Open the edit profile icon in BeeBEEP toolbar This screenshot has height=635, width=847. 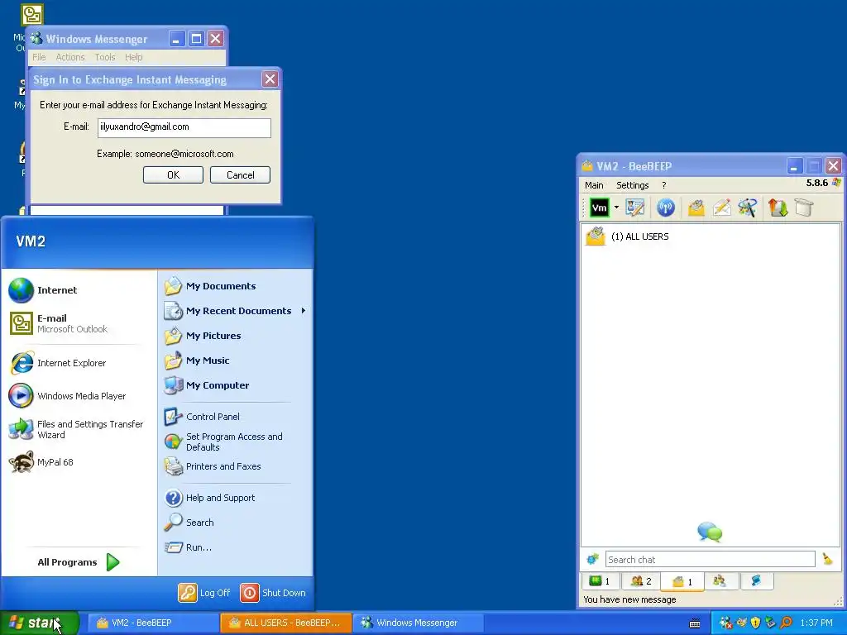(x=635, y=208)
